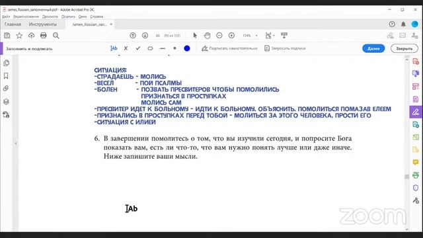Add file to favorites with star icon
The width and height of the screenshot is (423, 238).
point(19,35)
